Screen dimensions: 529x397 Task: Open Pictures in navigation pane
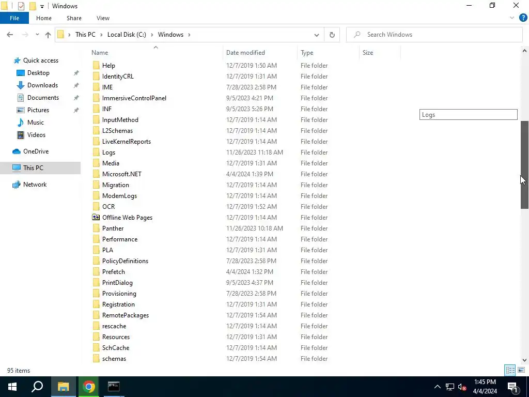(x=38, y=110)
